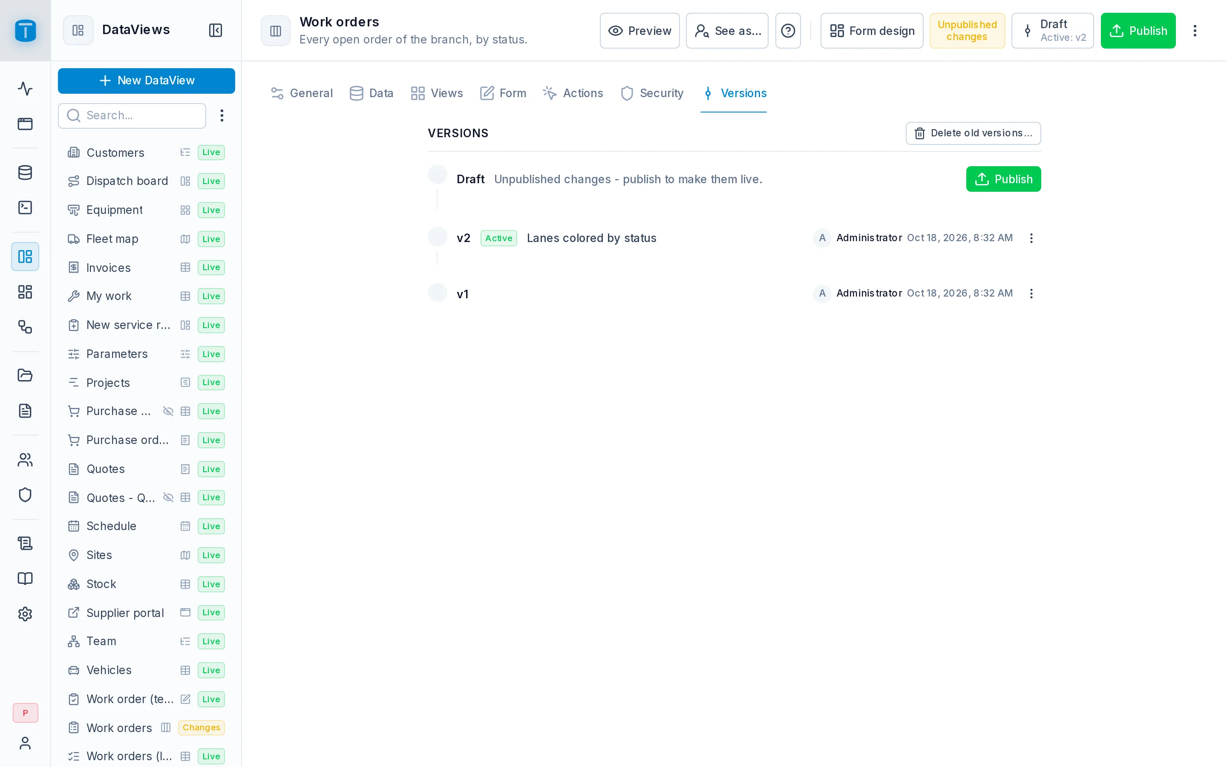
Task: Open the v2 version row menu
Action: [x=1031, y=239]
